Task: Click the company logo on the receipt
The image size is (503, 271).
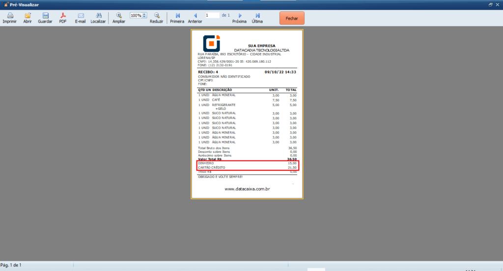Action: (212, 43)
